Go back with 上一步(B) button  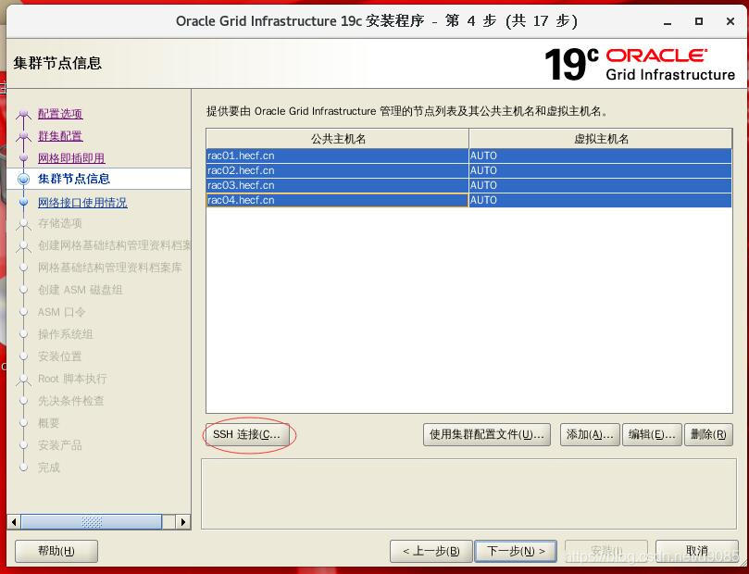(x=431, y=551)
